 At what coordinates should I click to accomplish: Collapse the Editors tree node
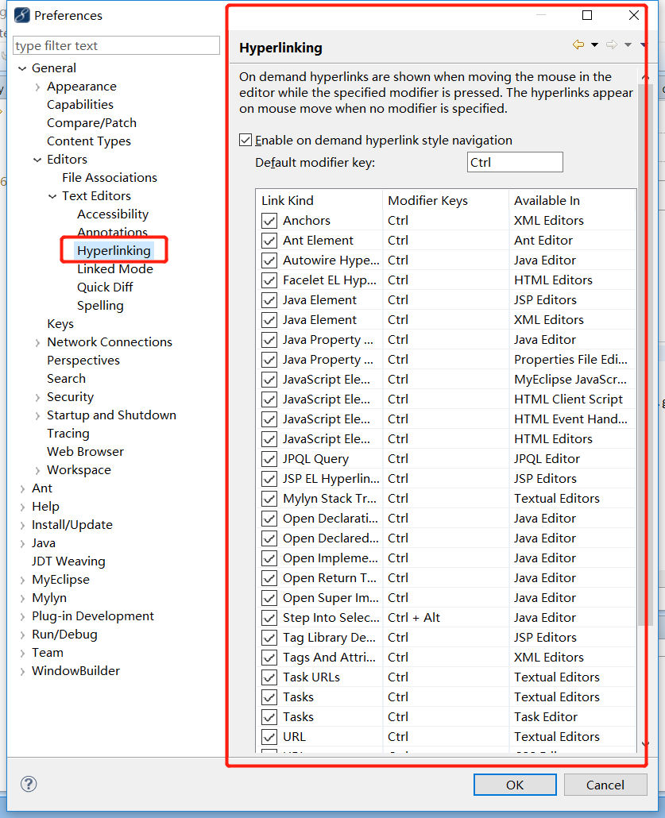pos(37,160)
